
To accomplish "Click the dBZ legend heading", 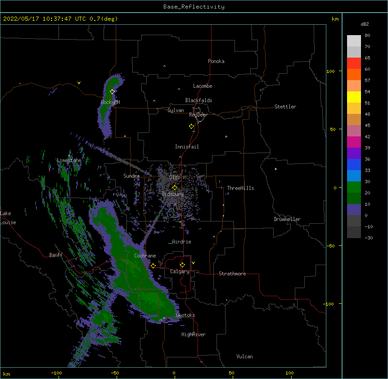I will click(365, 24).
